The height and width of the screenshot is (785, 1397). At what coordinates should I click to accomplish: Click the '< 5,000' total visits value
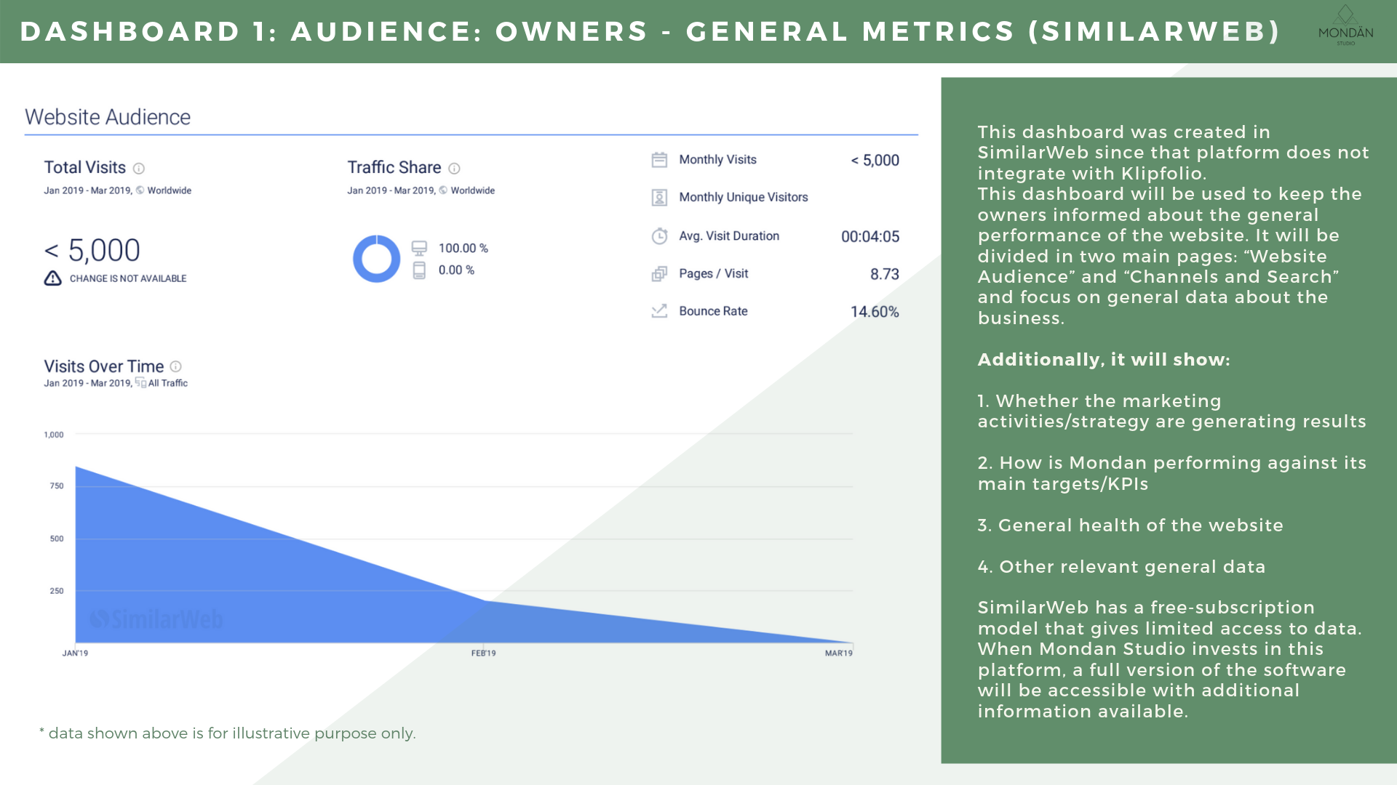(92, 251)
